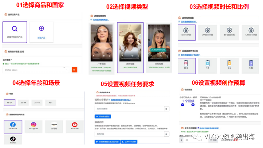Focus the 强调内容 input field
Viewport: 263px width, 148px height.
coord(129,134)
